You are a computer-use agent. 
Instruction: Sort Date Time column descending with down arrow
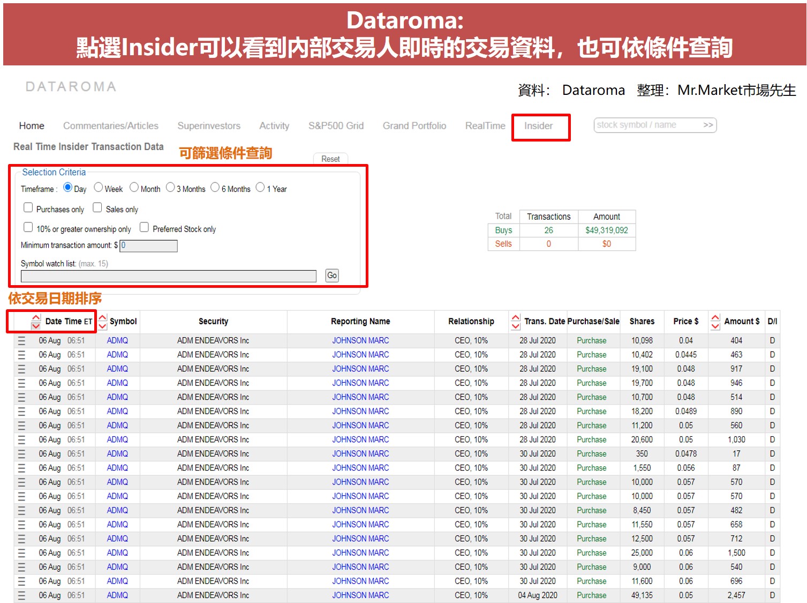pos(36,326)
